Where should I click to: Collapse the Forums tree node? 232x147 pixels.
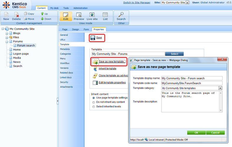[x=7, y=42]
